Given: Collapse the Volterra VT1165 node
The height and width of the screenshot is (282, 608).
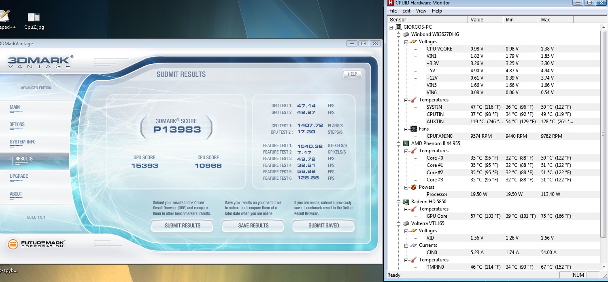Looking at the screenshot, I should coord(398,223).
